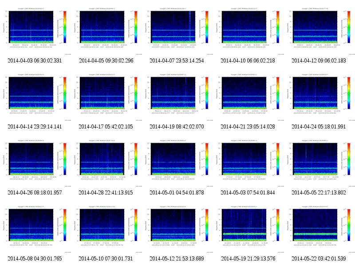Click the color scale bar of the 2014-05-19 plot
Image resolution: width=355 pixels, height=264 pixels.
click(278, 225)
